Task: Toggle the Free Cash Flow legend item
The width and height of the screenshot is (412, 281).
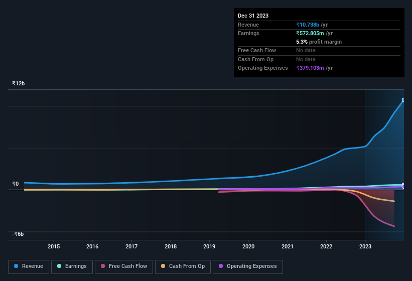Action: [x=124, y=266]
